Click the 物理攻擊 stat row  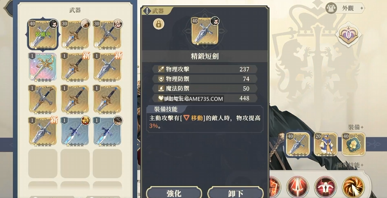tap(205, 69)
